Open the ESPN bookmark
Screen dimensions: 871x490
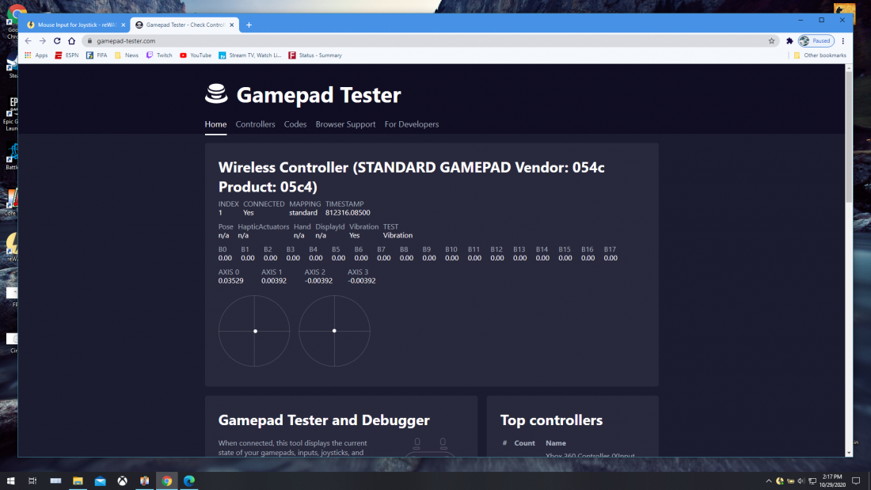pyautogui.click(x=67, y=55)
